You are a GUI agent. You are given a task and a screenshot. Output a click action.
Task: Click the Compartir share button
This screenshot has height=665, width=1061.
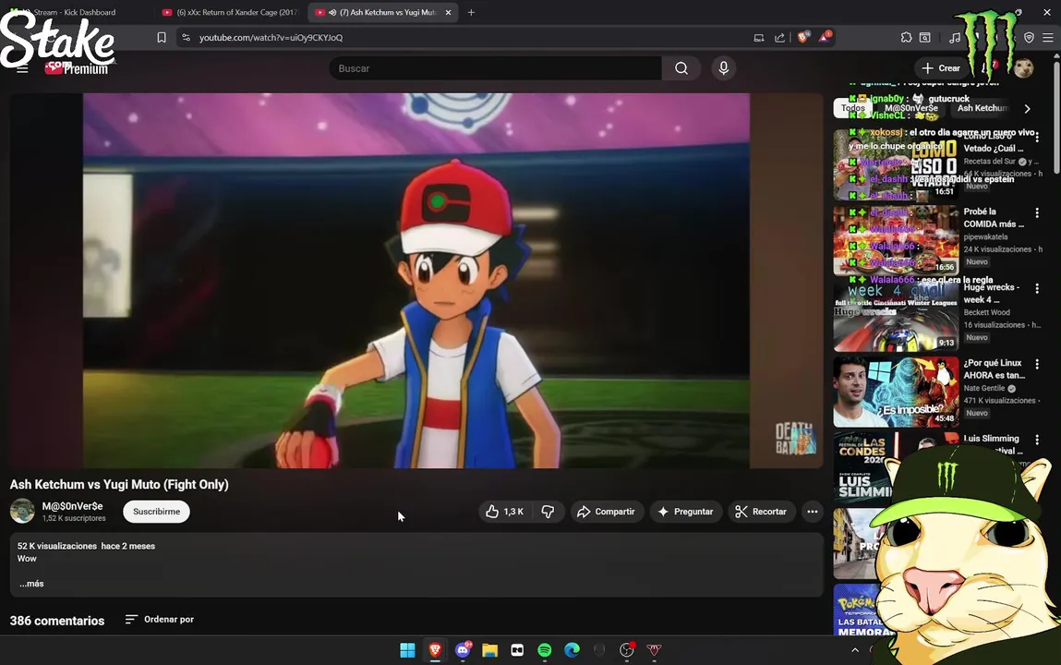pyautogui.click(x=607, y=512)
